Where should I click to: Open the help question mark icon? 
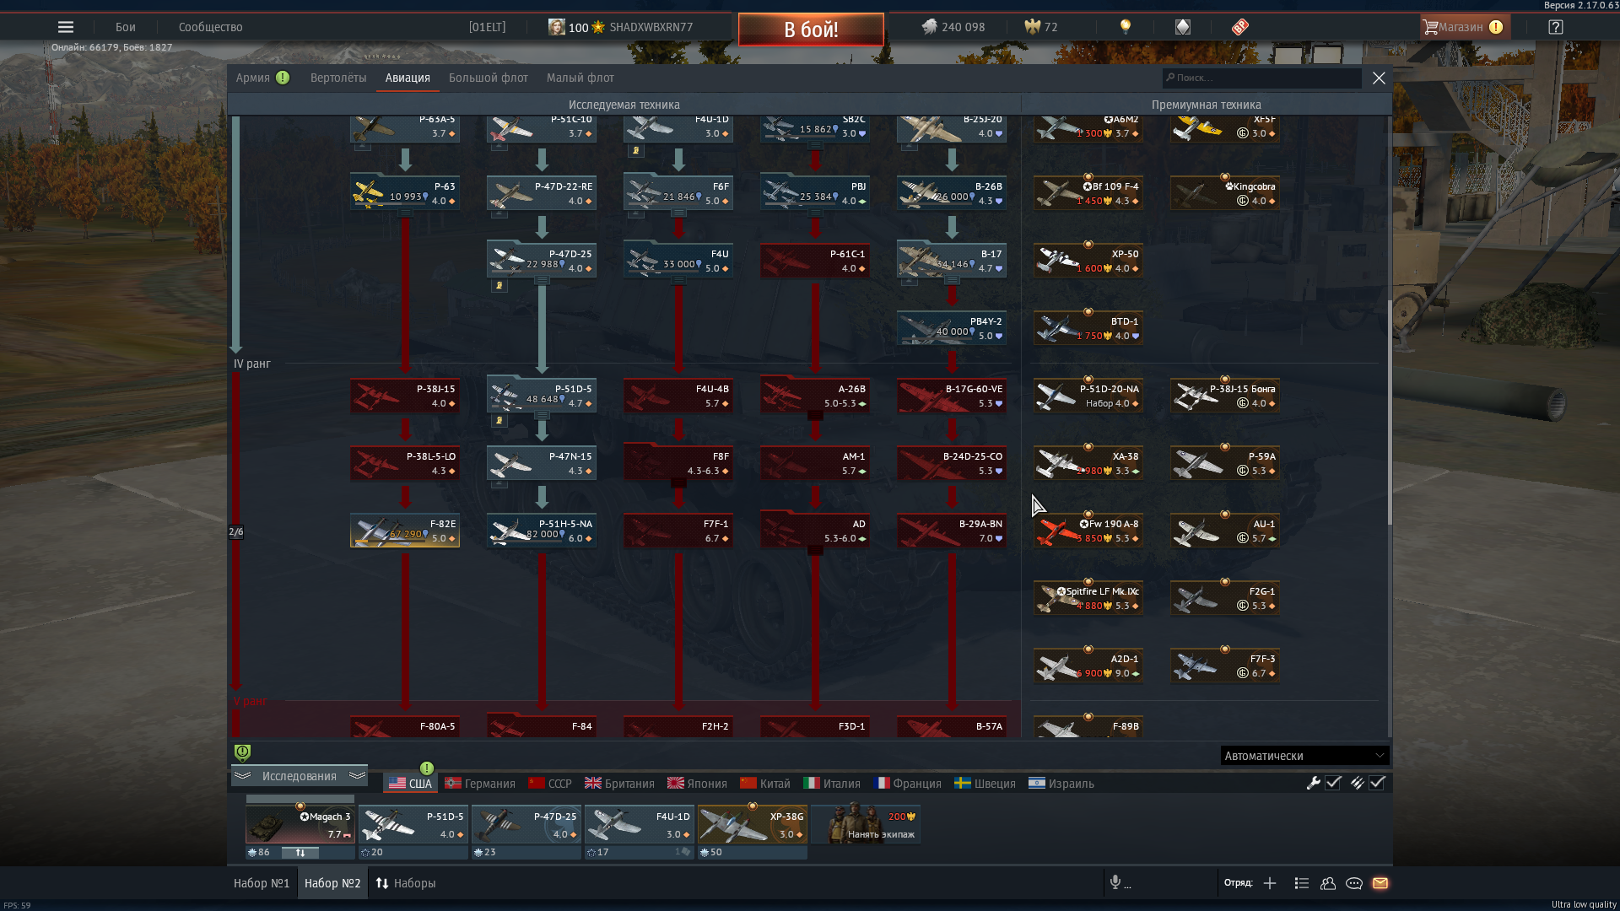coord(1556,27)
